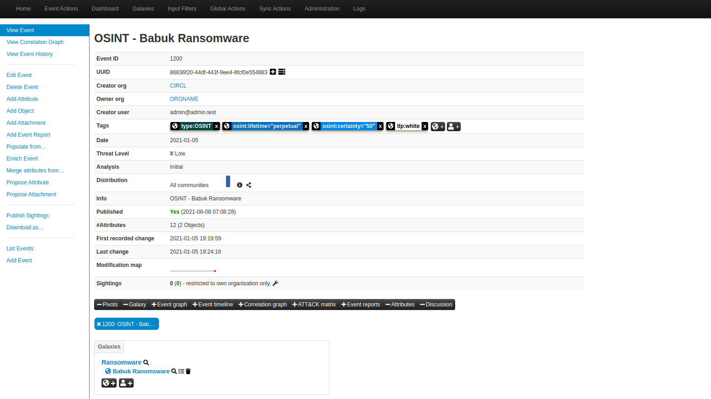Add a local tag in Tags row

[x=454, y=127]
